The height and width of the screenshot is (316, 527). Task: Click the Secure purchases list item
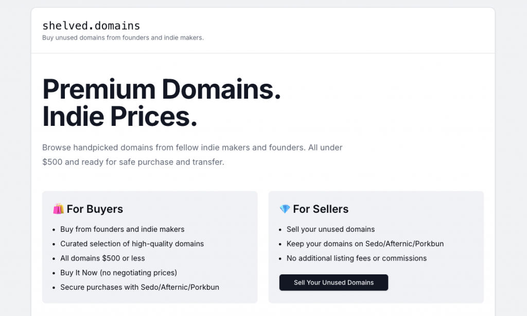(x=139, y=287)
